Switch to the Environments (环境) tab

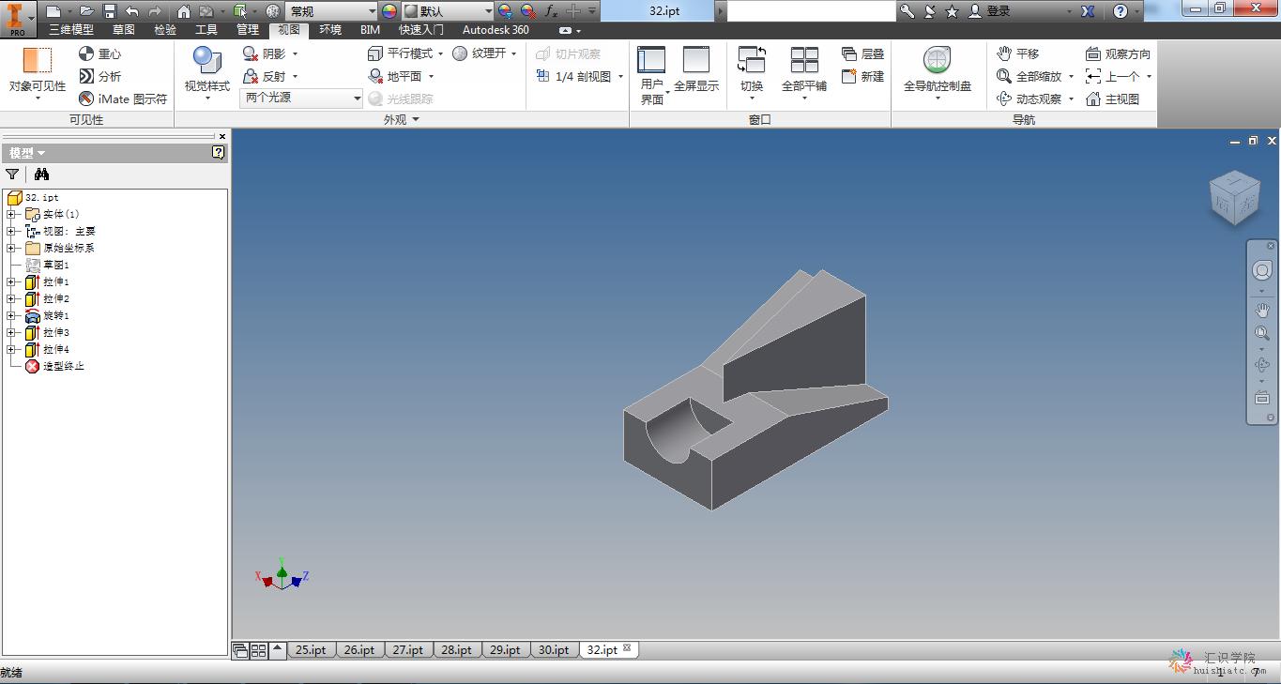tap(330, 30)
